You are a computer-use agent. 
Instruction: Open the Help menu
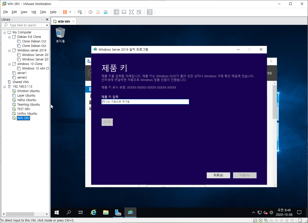53,12
